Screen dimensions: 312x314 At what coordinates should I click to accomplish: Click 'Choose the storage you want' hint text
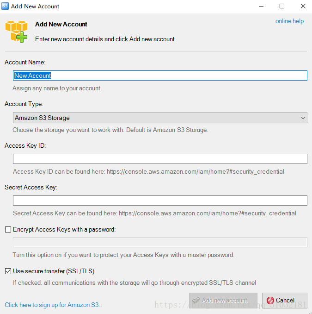pos(110,130)
